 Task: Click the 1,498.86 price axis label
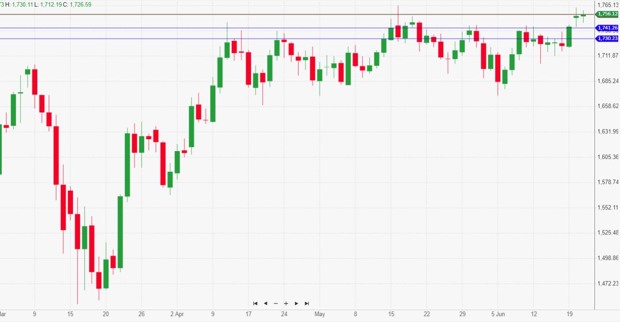(609, 258)
